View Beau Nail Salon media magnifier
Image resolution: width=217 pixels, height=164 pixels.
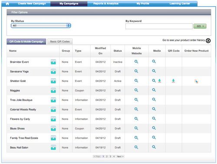(154, 147)
